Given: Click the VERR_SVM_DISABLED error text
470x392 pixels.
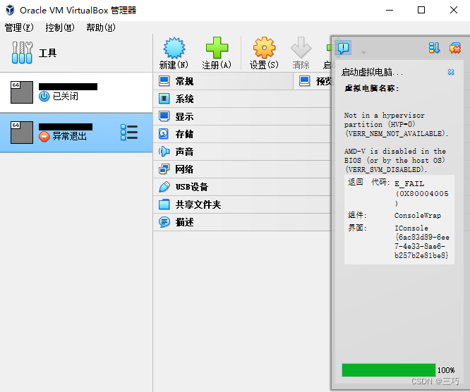Looking at the screenshot, I should pyautogui.click(x=386, y=169).
